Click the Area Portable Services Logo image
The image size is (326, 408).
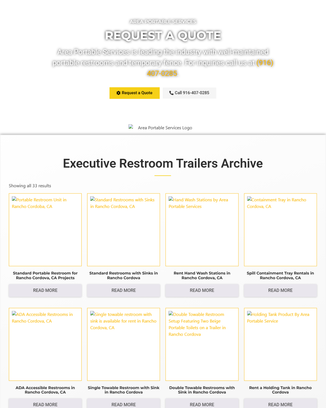click(160, 128)
